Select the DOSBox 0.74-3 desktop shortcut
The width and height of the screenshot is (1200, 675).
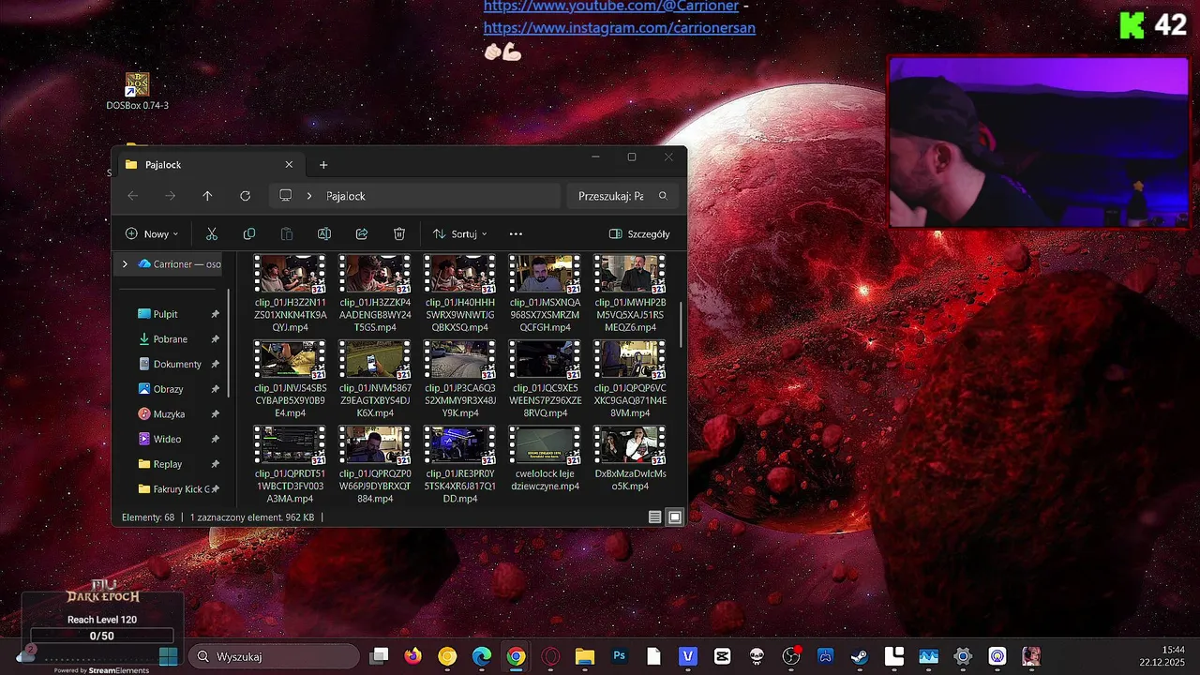(138, 92)
